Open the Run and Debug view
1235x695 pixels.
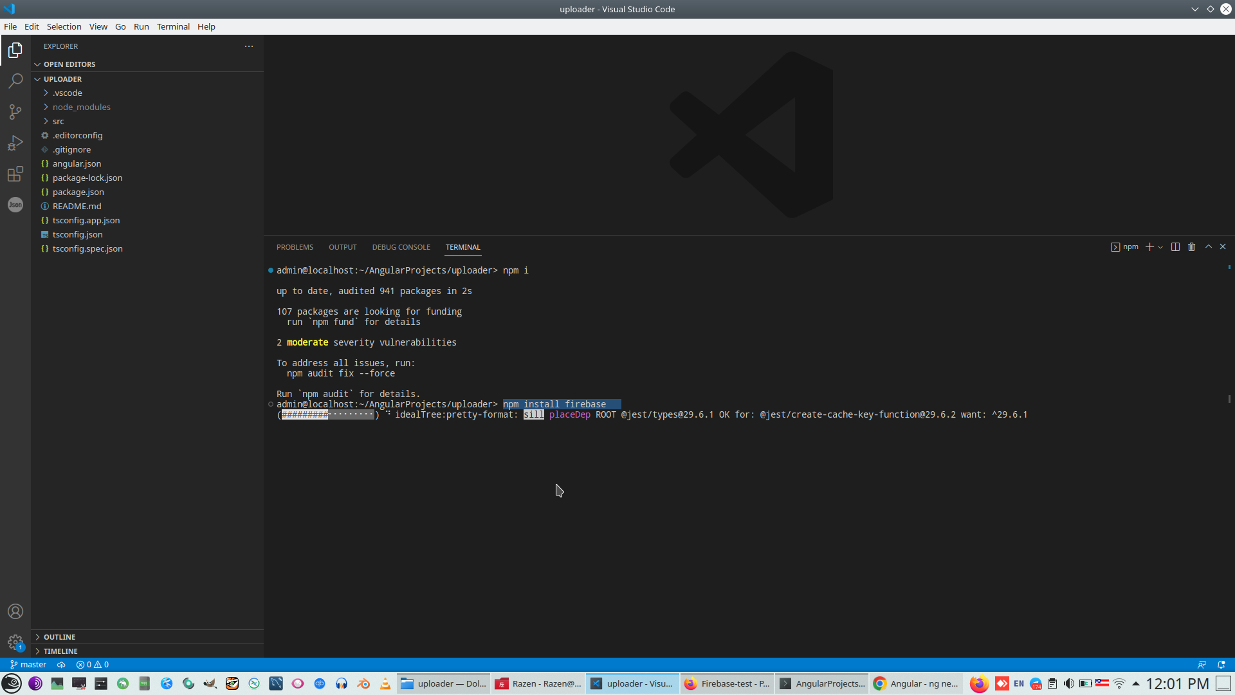tap(15, 143)
